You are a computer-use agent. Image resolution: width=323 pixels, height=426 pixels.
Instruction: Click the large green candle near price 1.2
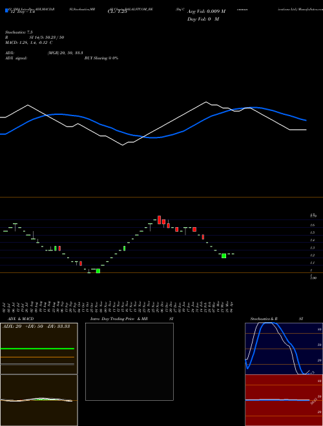click(x=224, y=256)
